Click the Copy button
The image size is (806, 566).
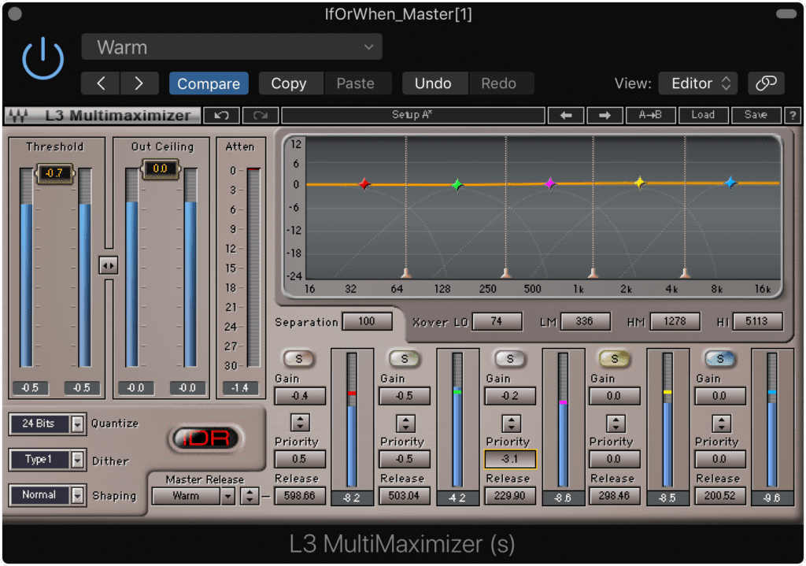point(290,83)
